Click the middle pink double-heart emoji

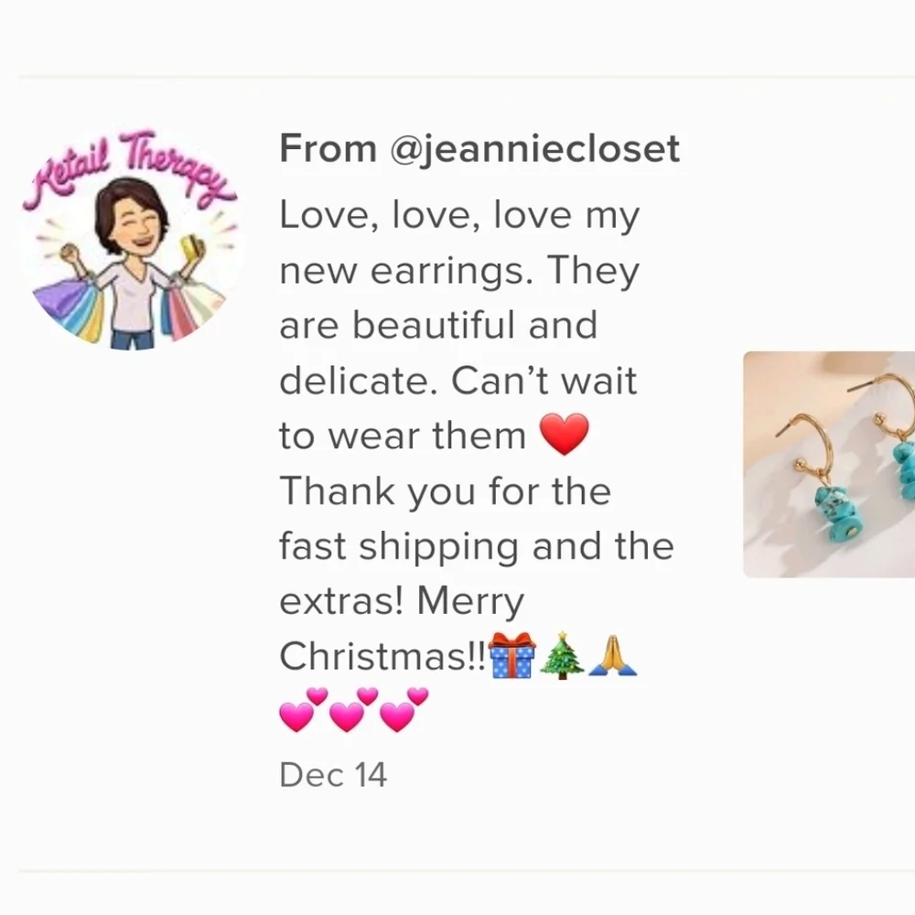tap(353, 710)
